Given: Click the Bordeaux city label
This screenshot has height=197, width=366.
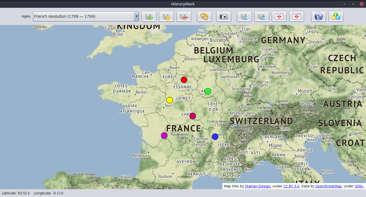Looking at the screenshot, I should (140, 155).
